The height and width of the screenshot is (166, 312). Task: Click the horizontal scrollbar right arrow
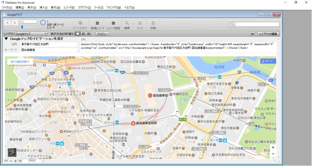point(275,161)
